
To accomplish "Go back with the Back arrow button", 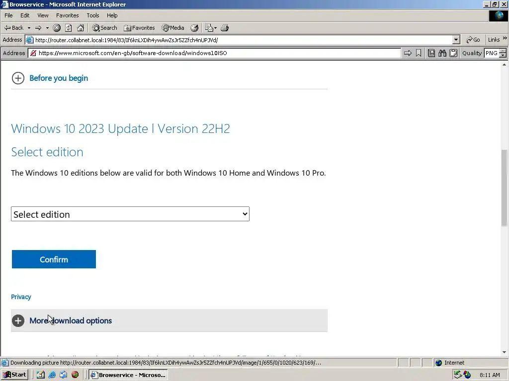I will tap(13, 28).
